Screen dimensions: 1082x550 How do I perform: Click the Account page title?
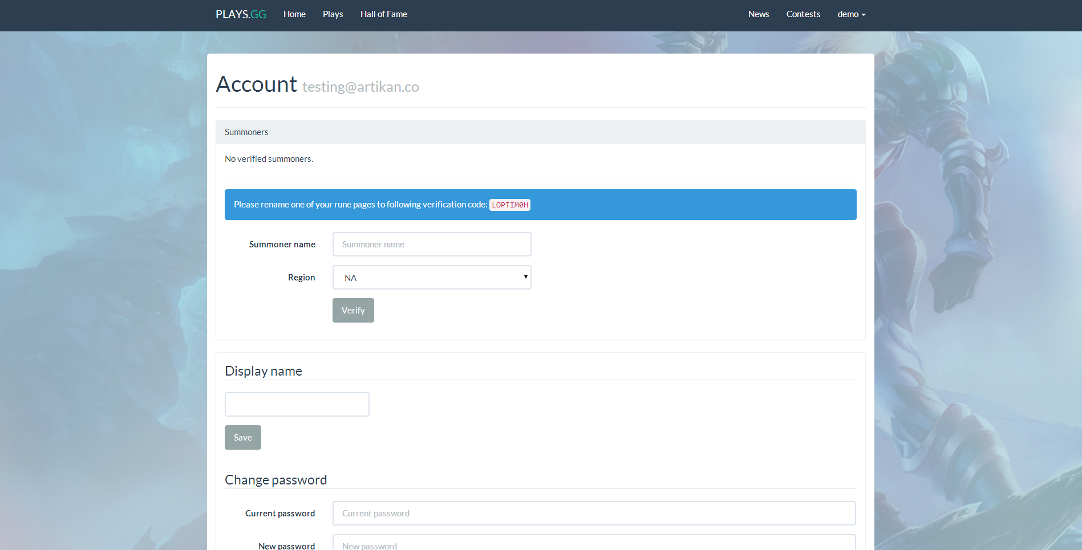click(256, 84)
